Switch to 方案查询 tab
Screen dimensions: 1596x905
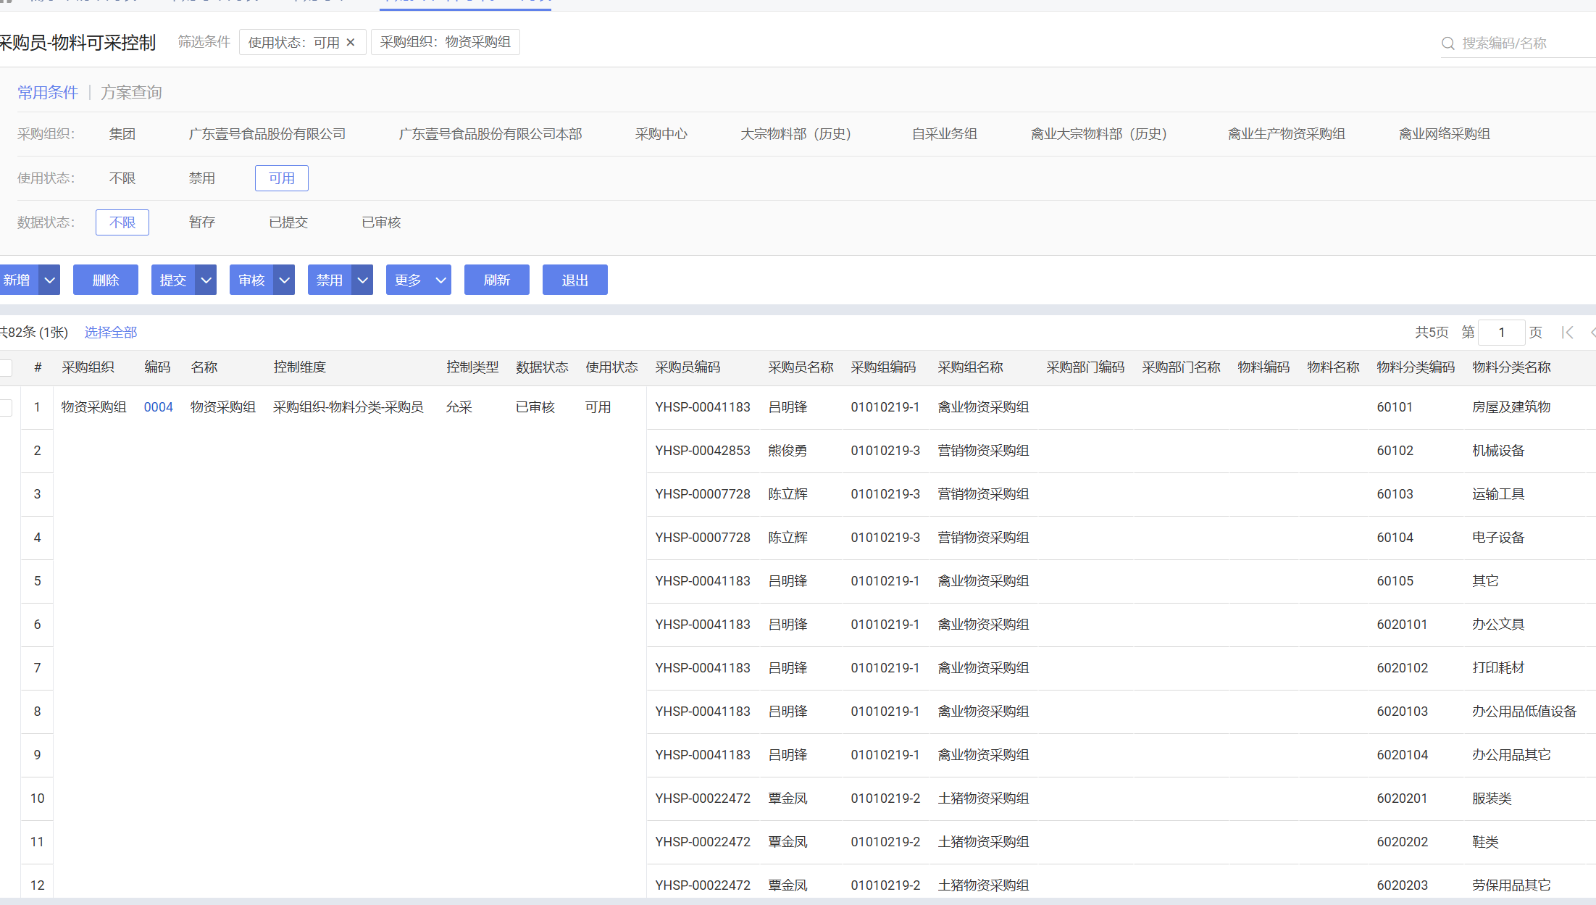click(x=131, y=93)
